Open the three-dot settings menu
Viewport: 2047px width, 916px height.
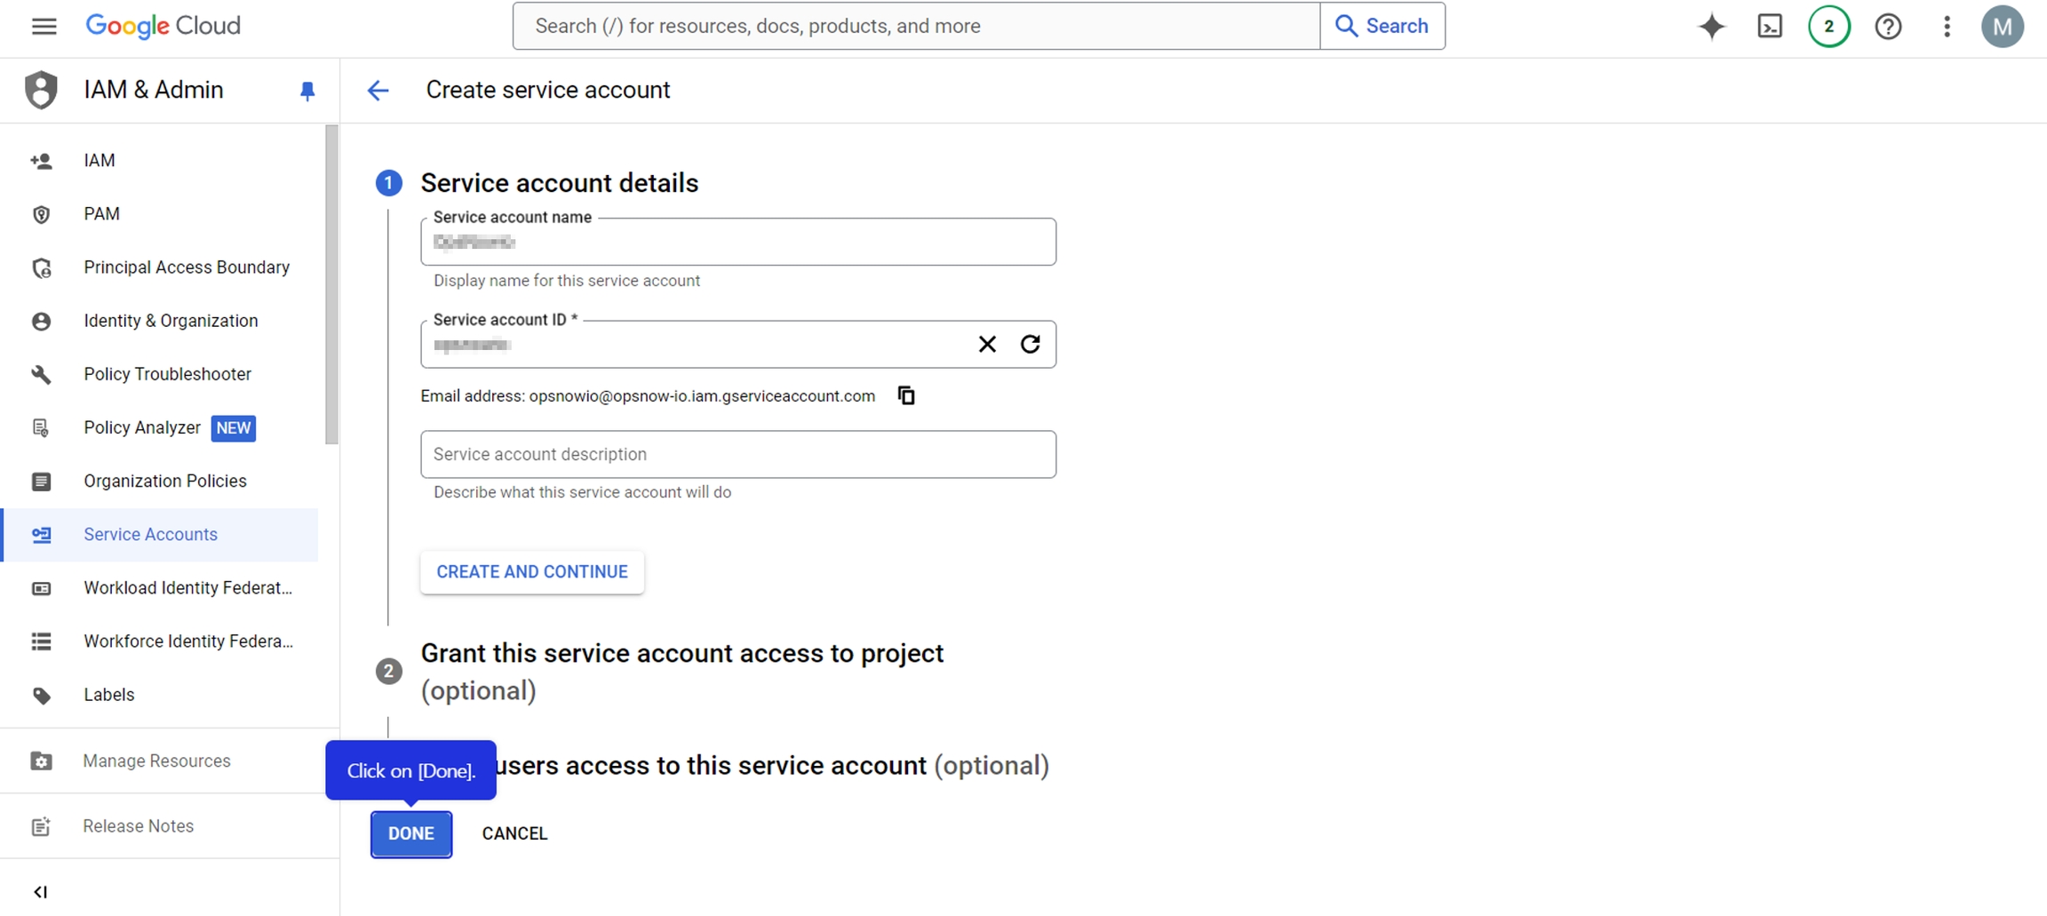1946,27
